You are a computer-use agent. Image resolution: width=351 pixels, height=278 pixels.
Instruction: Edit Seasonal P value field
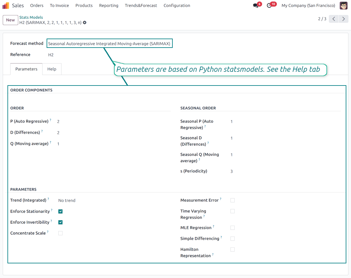click(x=232, y=122)
